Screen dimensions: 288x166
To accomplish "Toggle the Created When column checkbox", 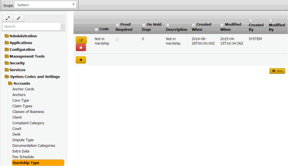I will [194, 25].
